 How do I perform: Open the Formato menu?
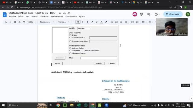point(44,16)
